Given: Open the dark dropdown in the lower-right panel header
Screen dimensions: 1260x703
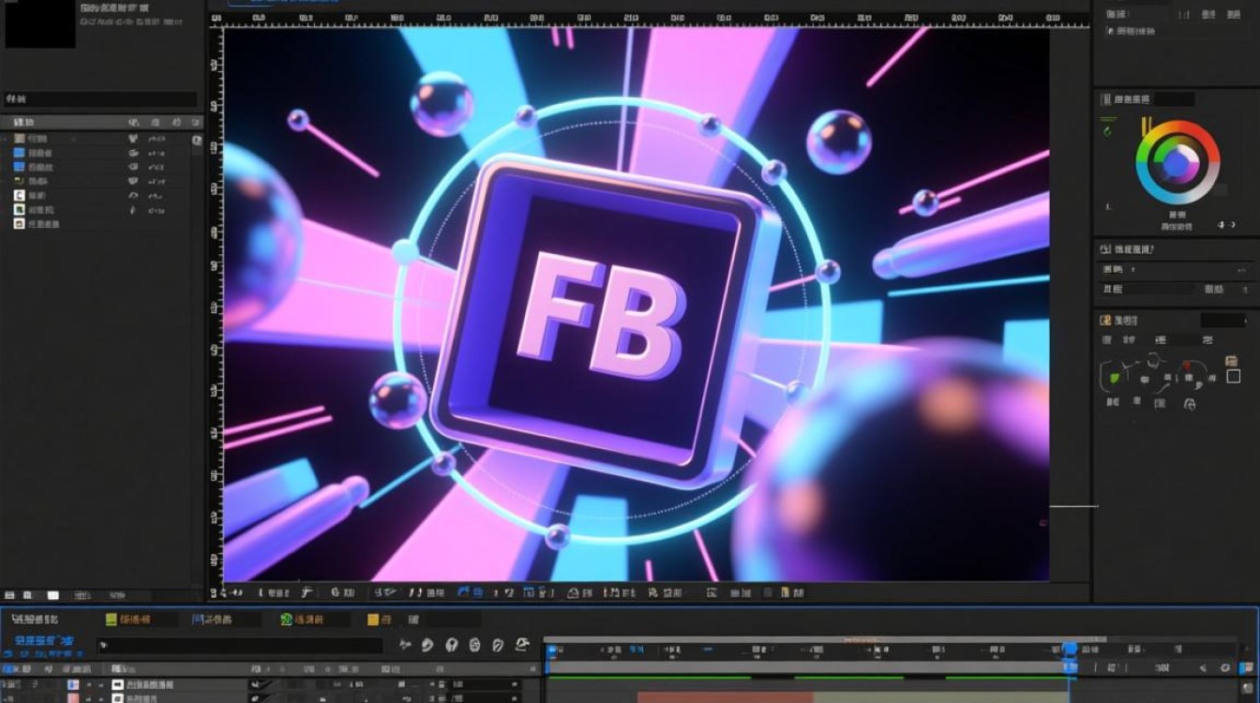Looking at the screenshot, I should [1223, 321].
